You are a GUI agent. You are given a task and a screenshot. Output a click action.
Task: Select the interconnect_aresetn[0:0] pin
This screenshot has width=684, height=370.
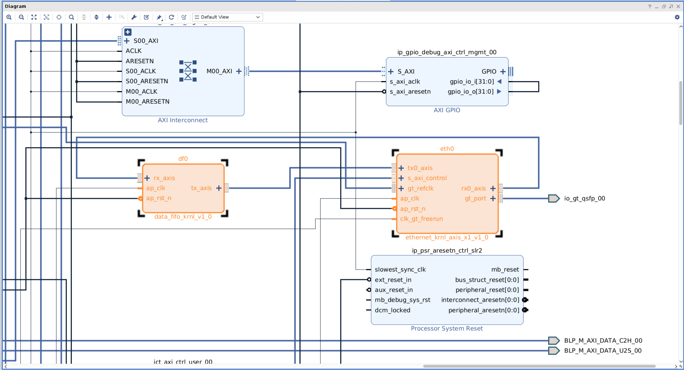pos(480,300)
